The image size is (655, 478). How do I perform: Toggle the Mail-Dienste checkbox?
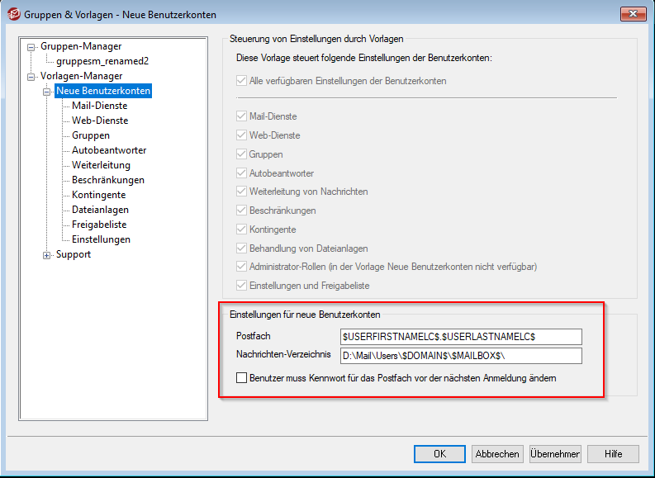(242, 117)
